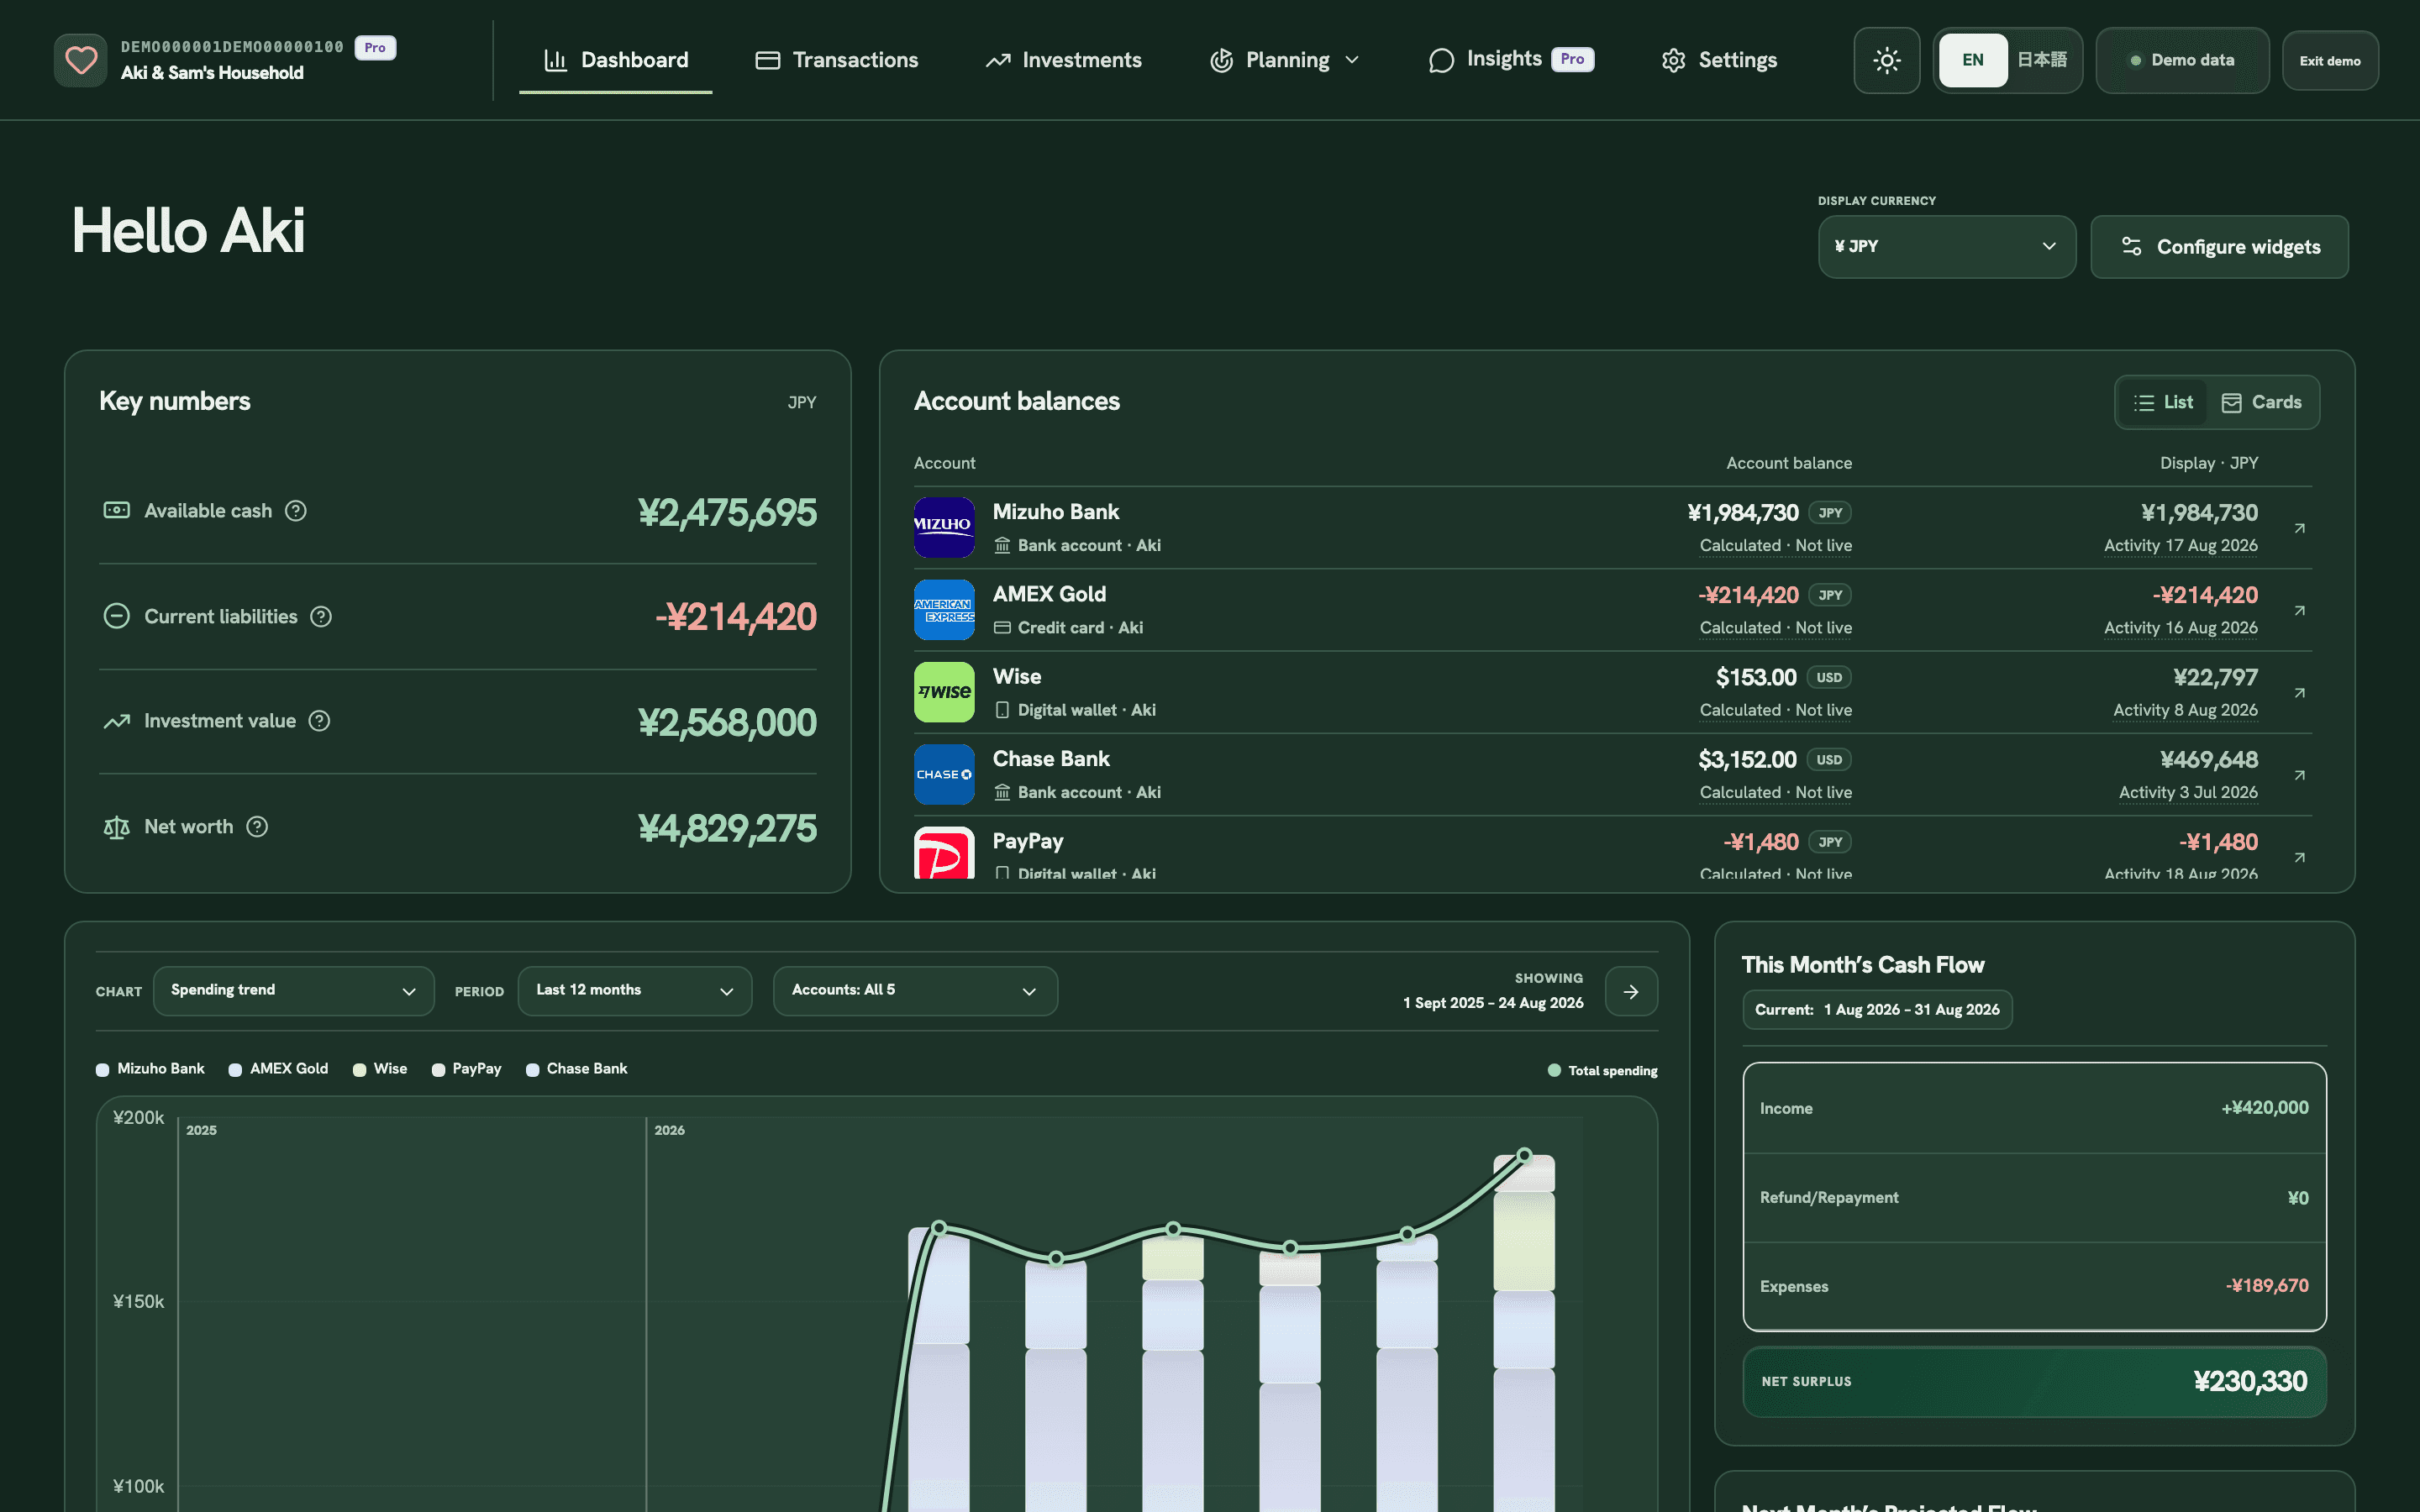
Task: Open Chase Bank account arrow link
Action: pos(2299,775)
